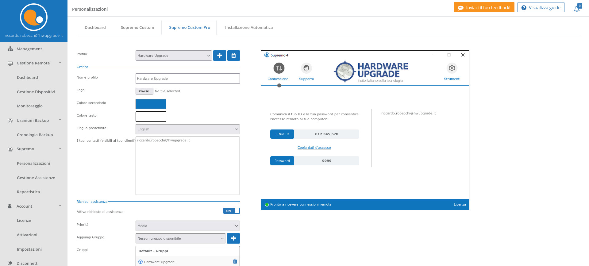Screen dimensions: 589x266
Task: Click the Password button in preview
Action: click(282, 161)
